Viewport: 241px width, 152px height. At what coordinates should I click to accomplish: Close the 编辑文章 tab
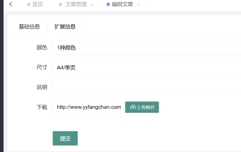pos(139,5)
